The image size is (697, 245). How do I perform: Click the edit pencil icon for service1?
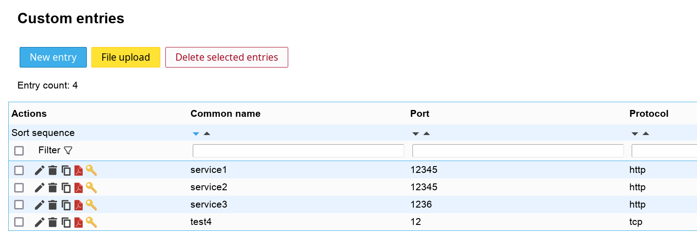pos(40,171)
